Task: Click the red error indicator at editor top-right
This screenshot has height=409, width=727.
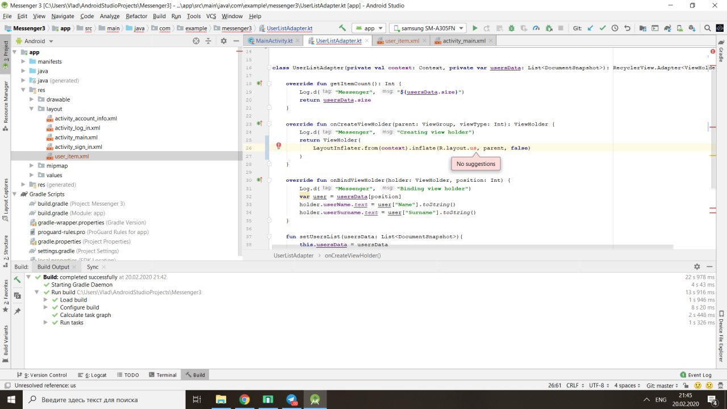Action: click(x=713, y=52)
